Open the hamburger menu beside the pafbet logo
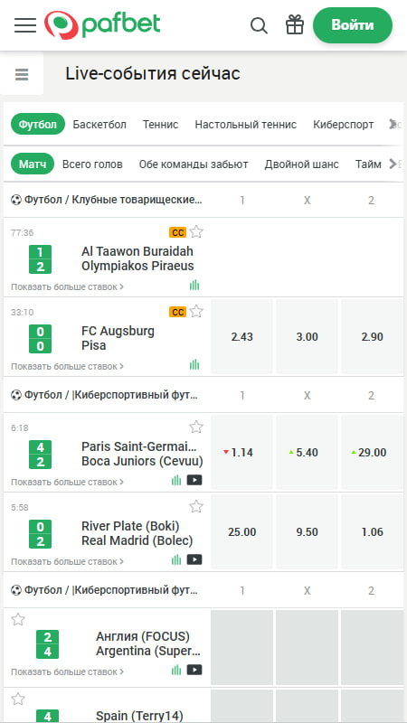 [x=25, y=25]
